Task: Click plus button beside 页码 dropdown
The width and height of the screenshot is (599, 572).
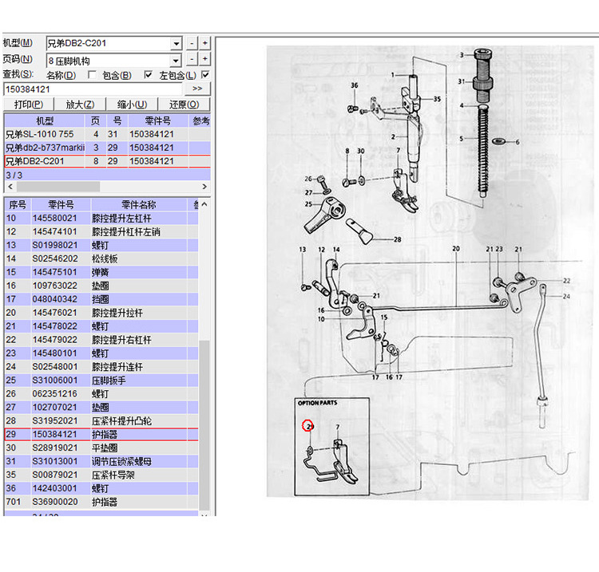Action: click(204, 59)
